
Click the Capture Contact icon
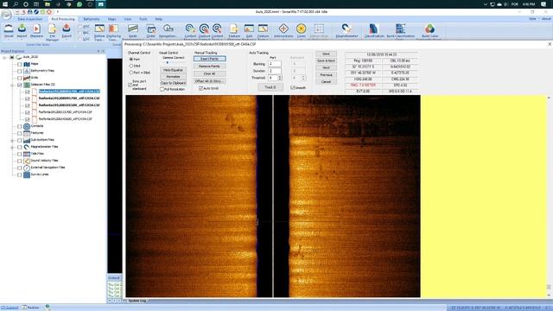[x=204, y=29]
